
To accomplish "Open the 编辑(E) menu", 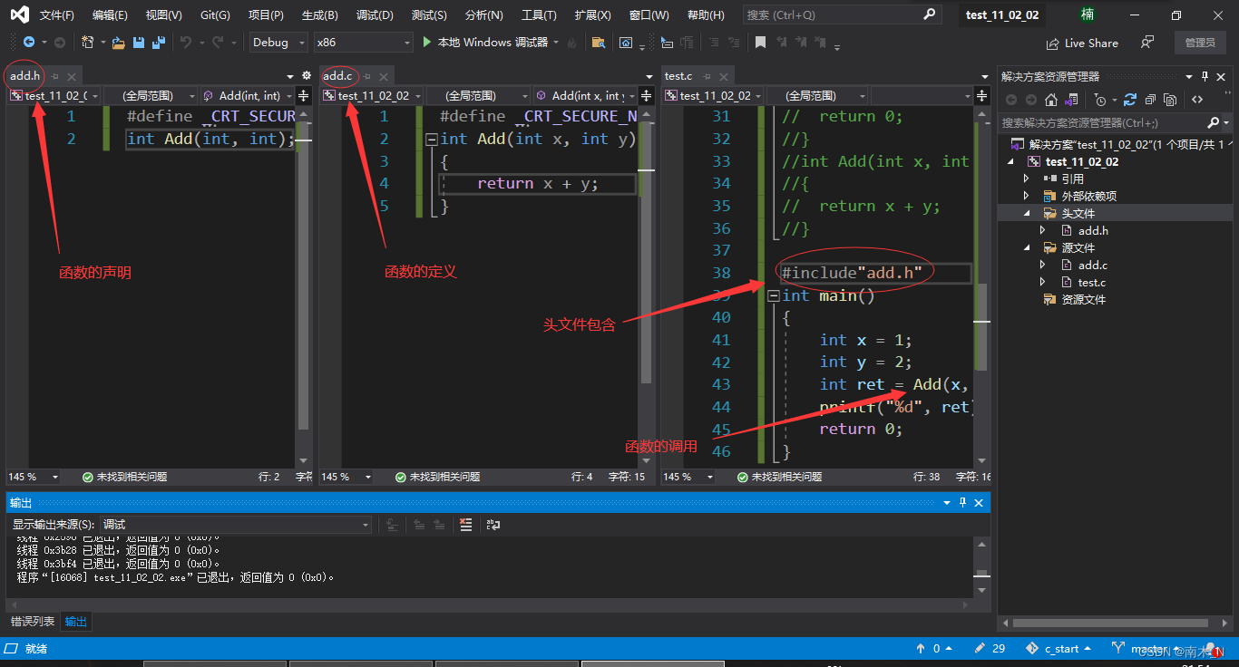I will (110, 15).
